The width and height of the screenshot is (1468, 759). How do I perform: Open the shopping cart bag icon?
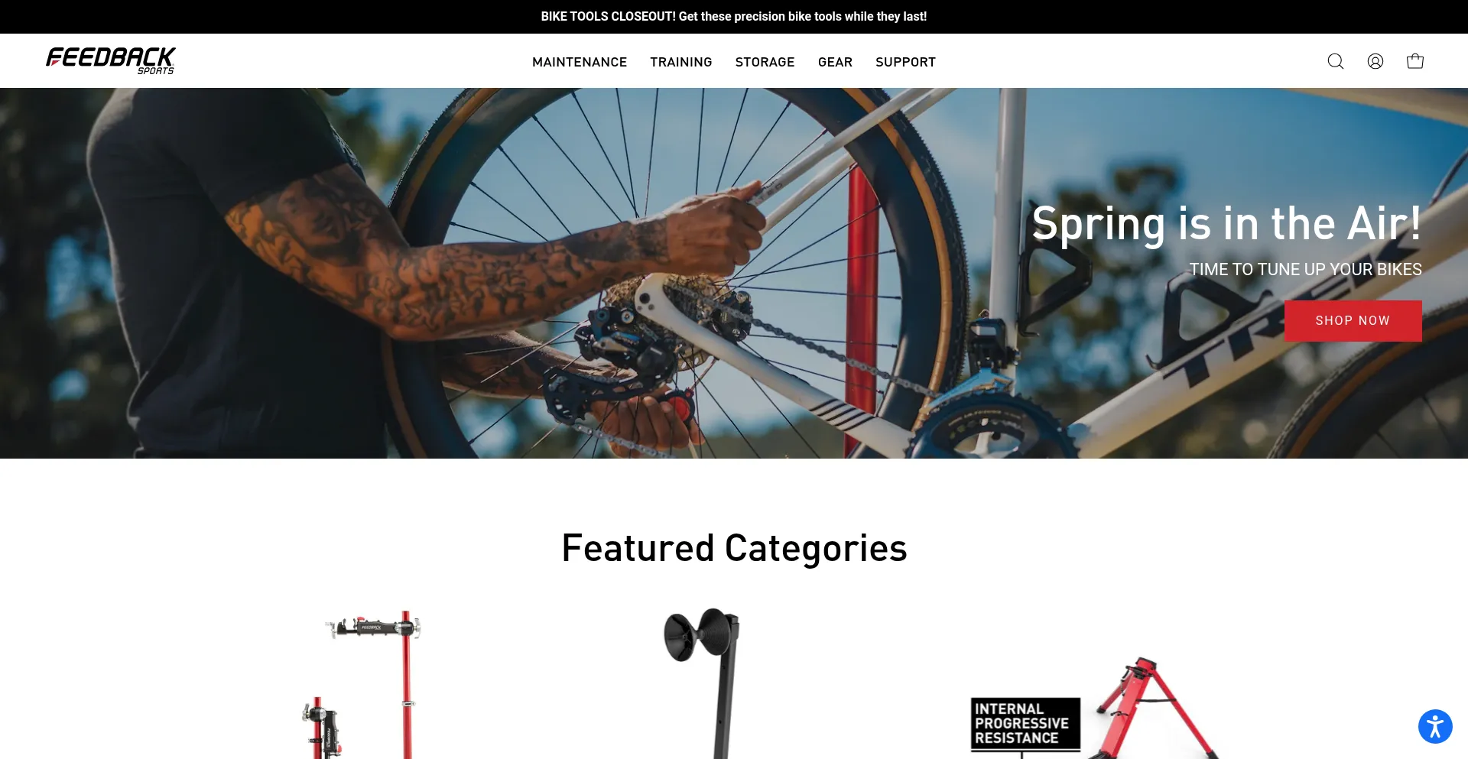[1414, 61]
